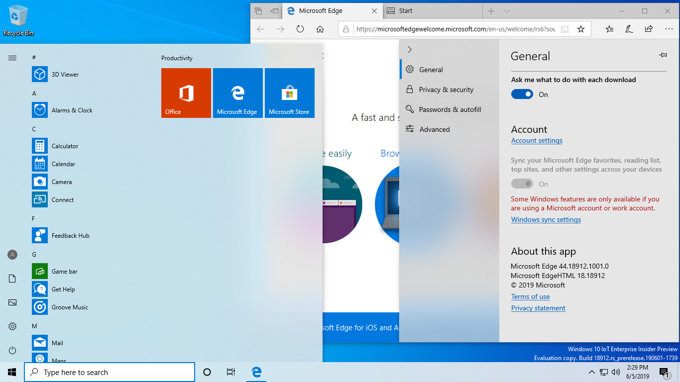
Task: Click the volume speaker tray icon
Action: pyautogui.click(x=616, y=372)
